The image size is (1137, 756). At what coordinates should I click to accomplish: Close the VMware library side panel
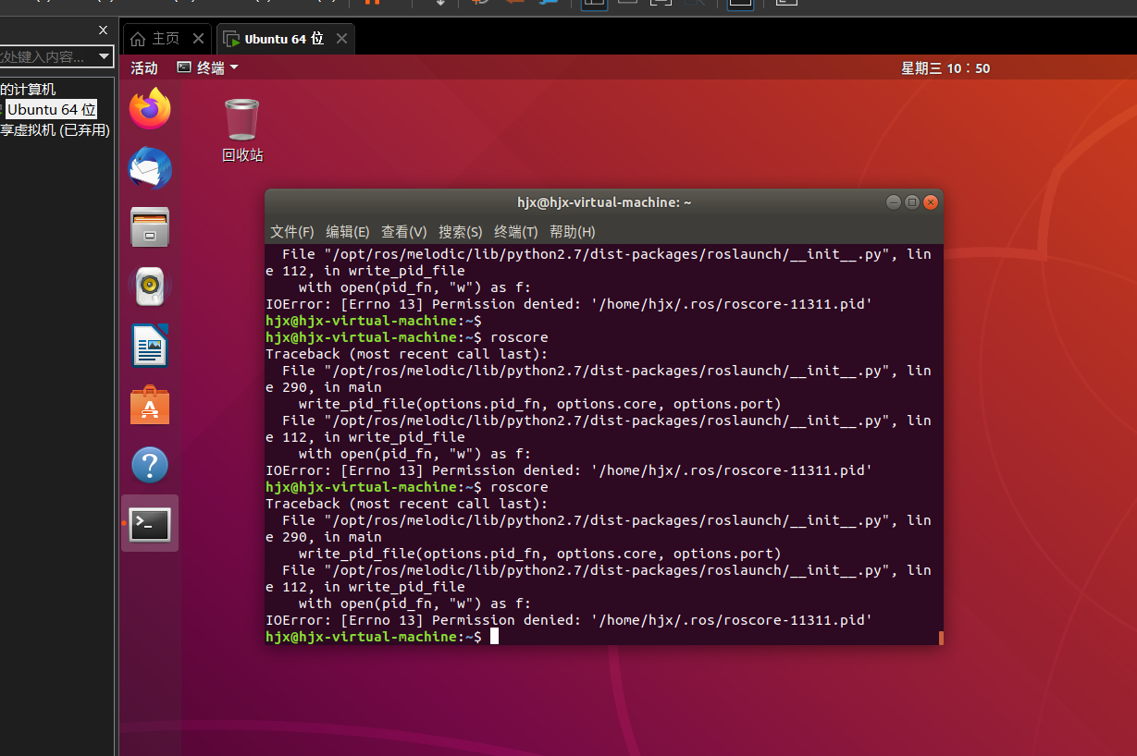[103, 30]
